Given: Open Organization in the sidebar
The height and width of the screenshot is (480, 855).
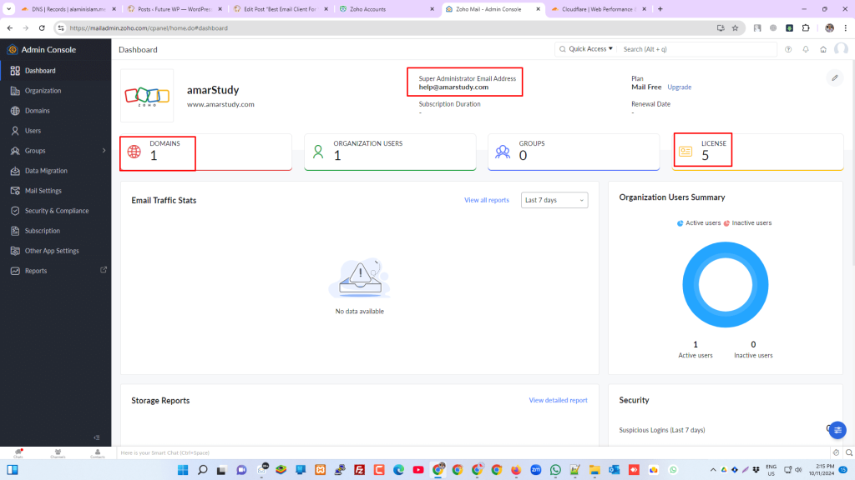Looking at the screenshot, I should [56, 91].
